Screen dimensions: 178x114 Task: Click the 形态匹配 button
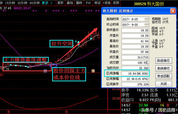(x=164, y=76)
